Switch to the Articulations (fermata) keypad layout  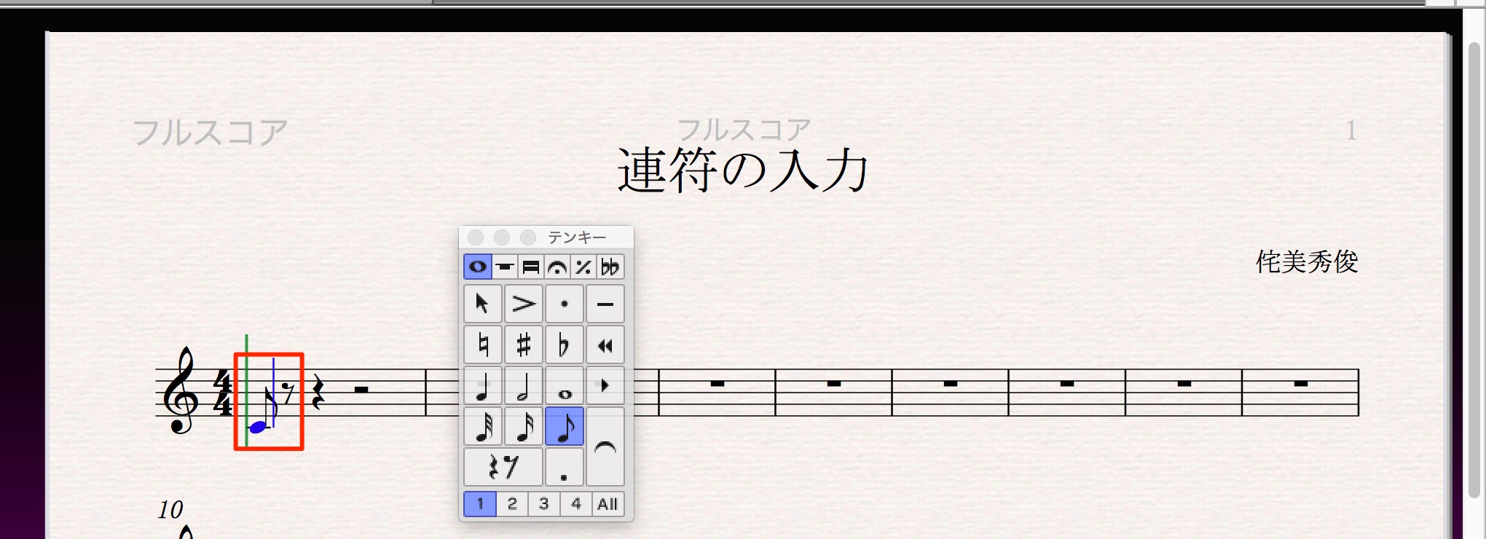pos(557,267)
